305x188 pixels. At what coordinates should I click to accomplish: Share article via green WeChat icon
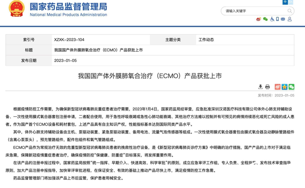291,87
